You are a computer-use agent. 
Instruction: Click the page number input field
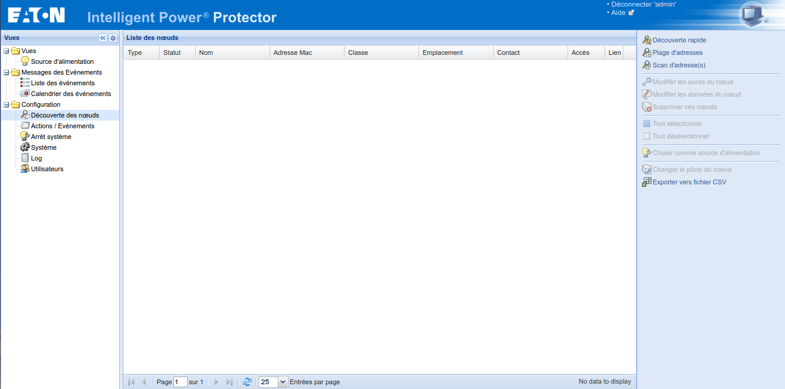point(181,382)
